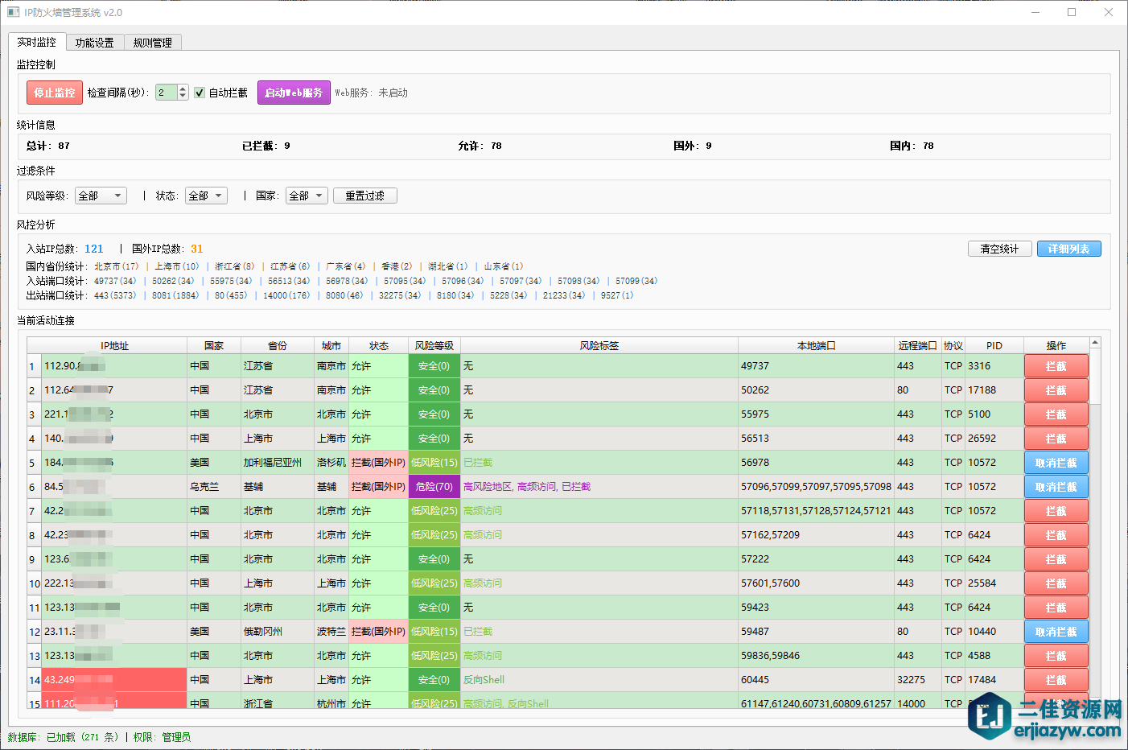The image size is (1128, 750).
Task: Click 取消拦截 for the 波特兰 row
Action: point(1056,632)
